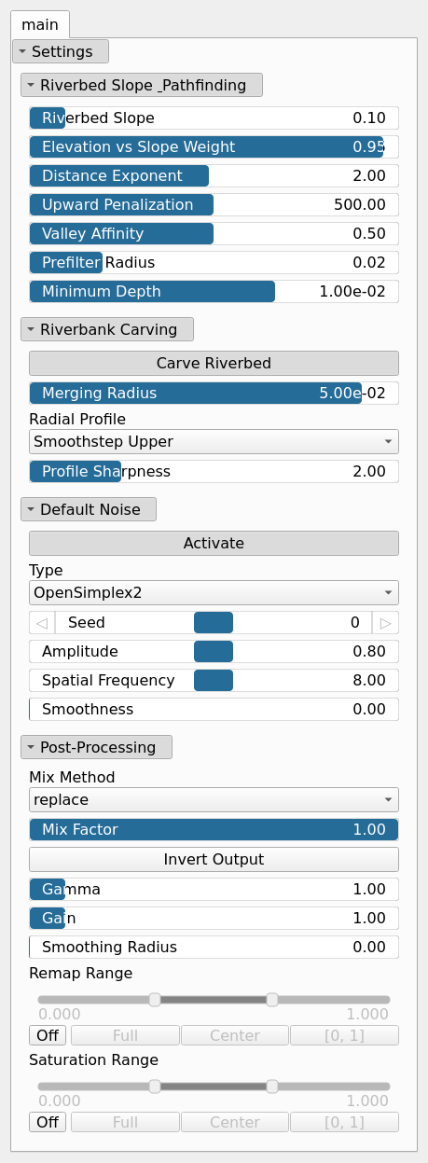
Task: Open the Mix Method dropdown
Action: coord(214,799)
